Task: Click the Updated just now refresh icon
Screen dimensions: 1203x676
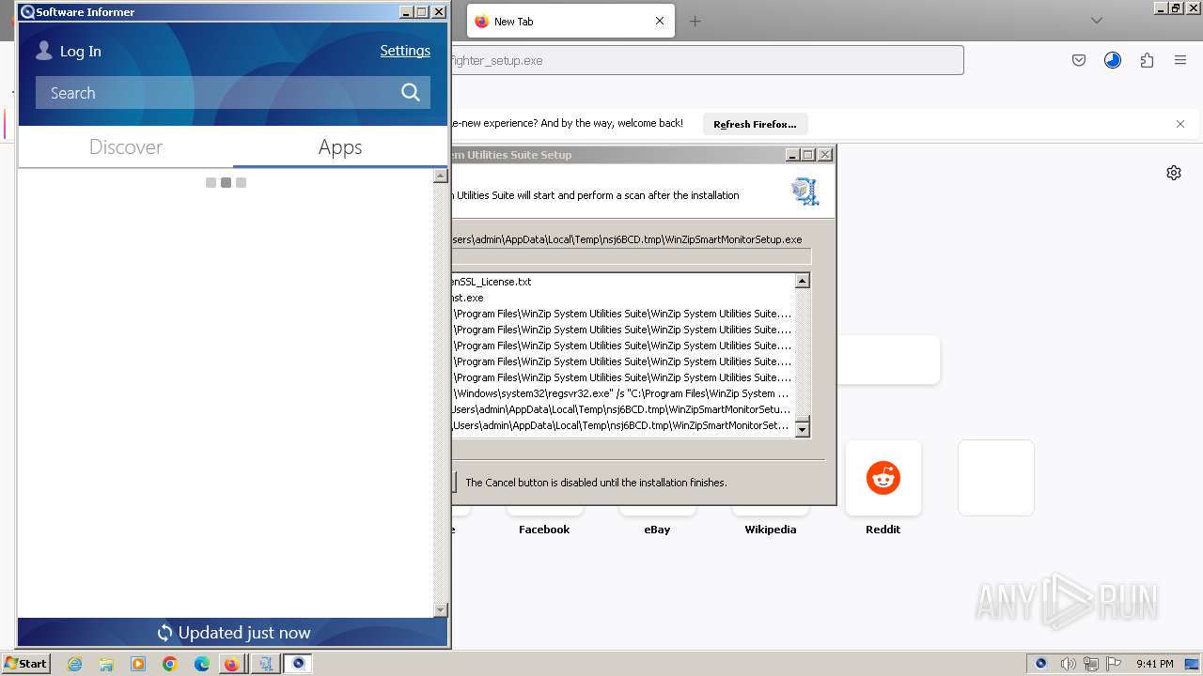Action: 164,633
